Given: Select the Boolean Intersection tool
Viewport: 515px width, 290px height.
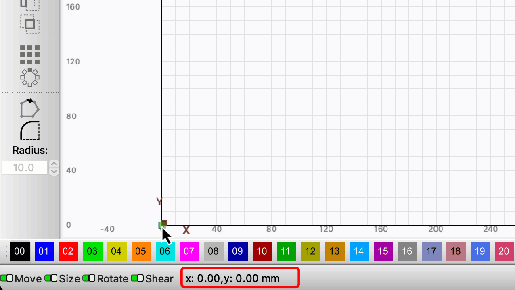Looking at the screenshot, I should tap(30, 24).
